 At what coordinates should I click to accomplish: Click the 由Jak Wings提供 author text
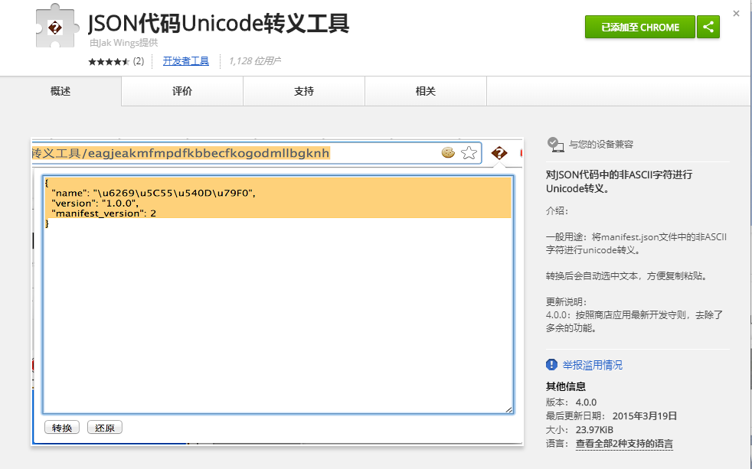123,43
